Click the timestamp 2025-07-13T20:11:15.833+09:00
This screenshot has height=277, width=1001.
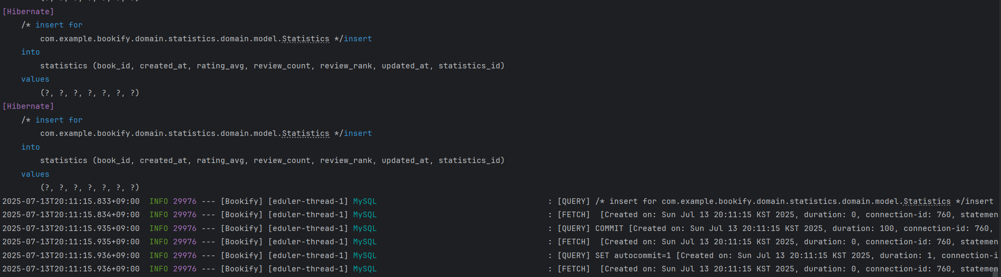coord(71,201)
